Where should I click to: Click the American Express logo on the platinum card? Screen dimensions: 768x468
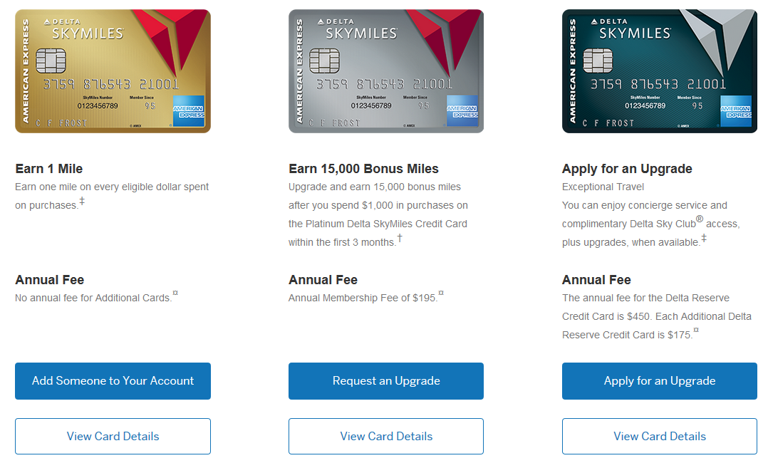[x=462, y=111]
